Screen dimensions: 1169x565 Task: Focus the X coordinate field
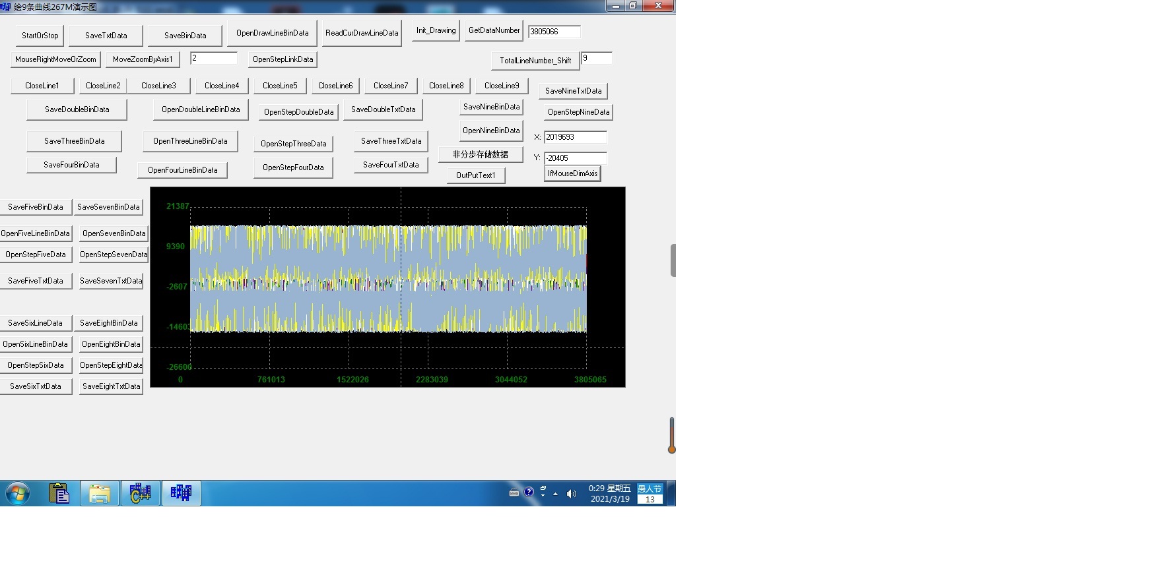tap(576, 137)
